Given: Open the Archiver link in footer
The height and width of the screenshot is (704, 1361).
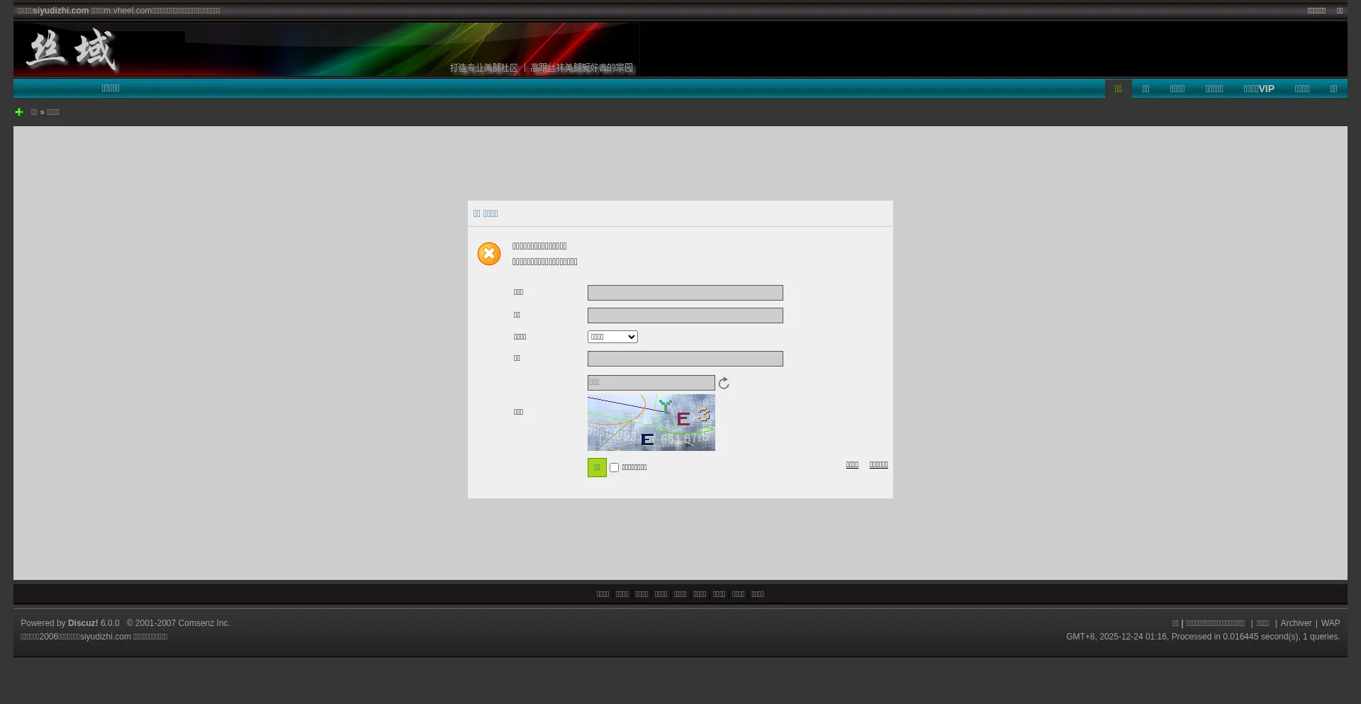Looking at the screenshot, I should [x=1296, y=623].
